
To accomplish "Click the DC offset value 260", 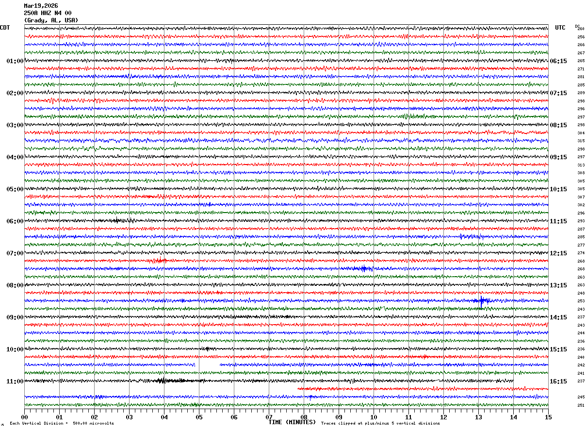I will pyautogui.click(x=581, y=29).
